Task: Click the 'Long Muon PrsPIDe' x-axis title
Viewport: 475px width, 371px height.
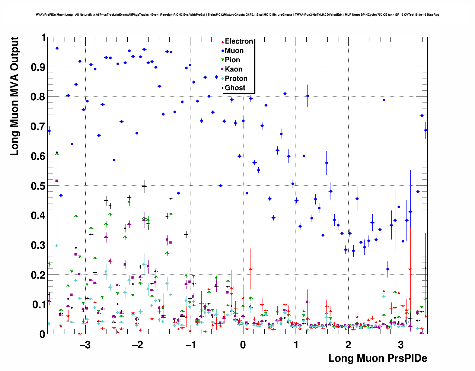Action: (x=377, y=358)
